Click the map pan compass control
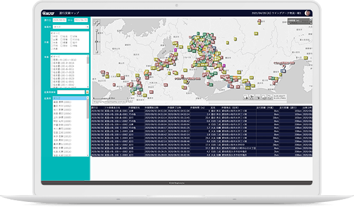The height and width of the screenshot is (207, 354). (x=97, y=23)
